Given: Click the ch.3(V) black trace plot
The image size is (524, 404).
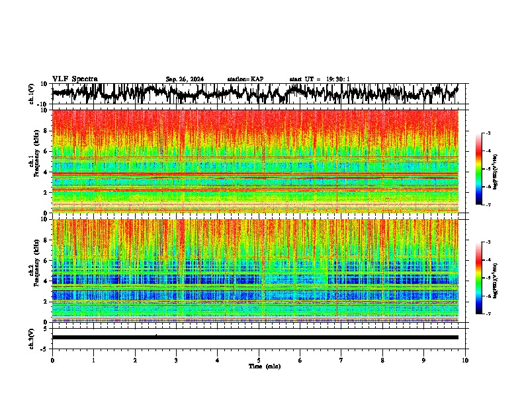Looking at the screenshot, I should [260, 339].
